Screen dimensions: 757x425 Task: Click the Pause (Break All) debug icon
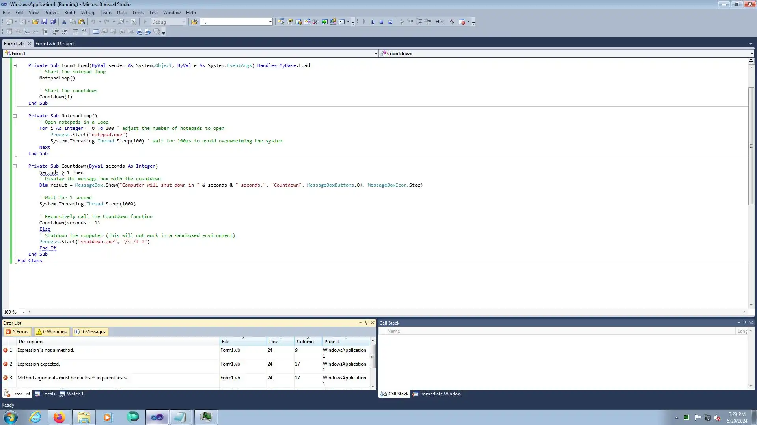click(373, 22)
